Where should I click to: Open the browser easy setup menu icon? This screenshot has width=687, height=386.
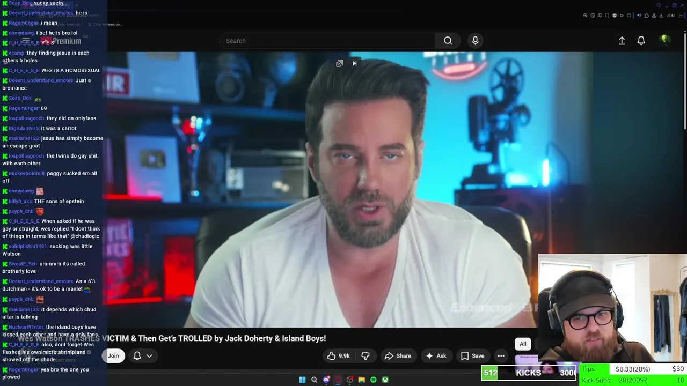coord(681,16)
